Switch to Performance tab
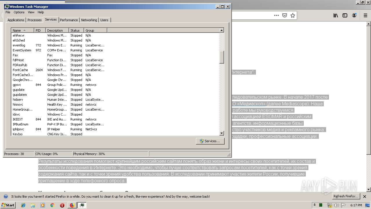371x209 pixels. pyautogui.click(x=69, y=20)
